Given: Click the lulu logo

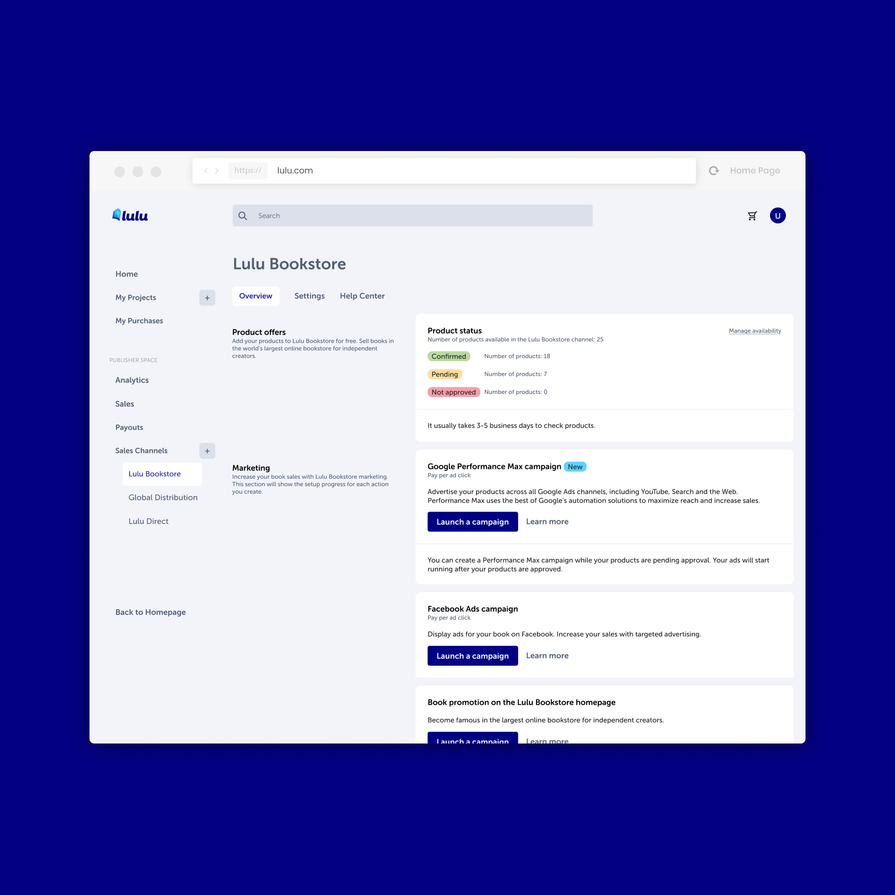Looking at the screenshot, I should 130,215.
